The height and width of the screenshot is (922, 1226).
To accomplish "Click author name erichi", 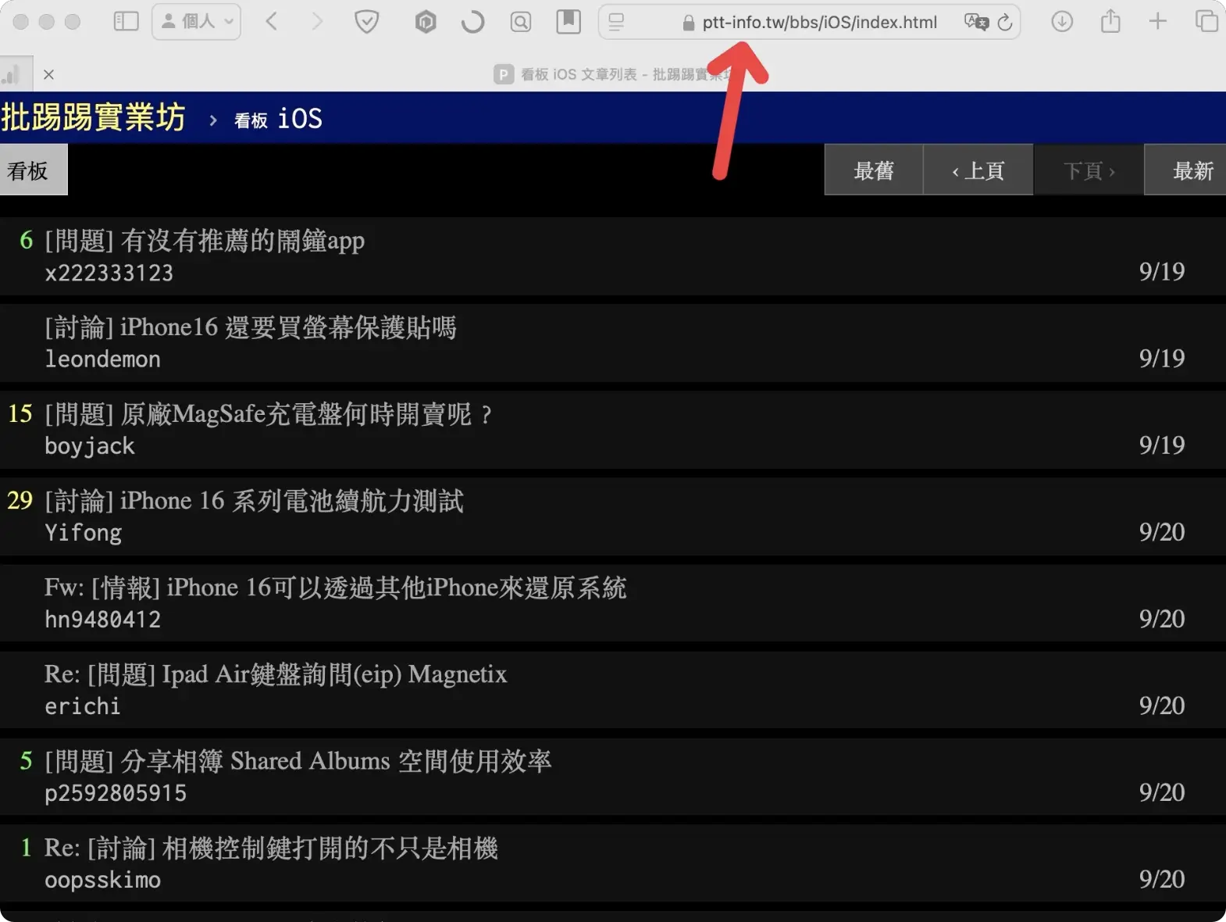I will click(x=82, y=706).
